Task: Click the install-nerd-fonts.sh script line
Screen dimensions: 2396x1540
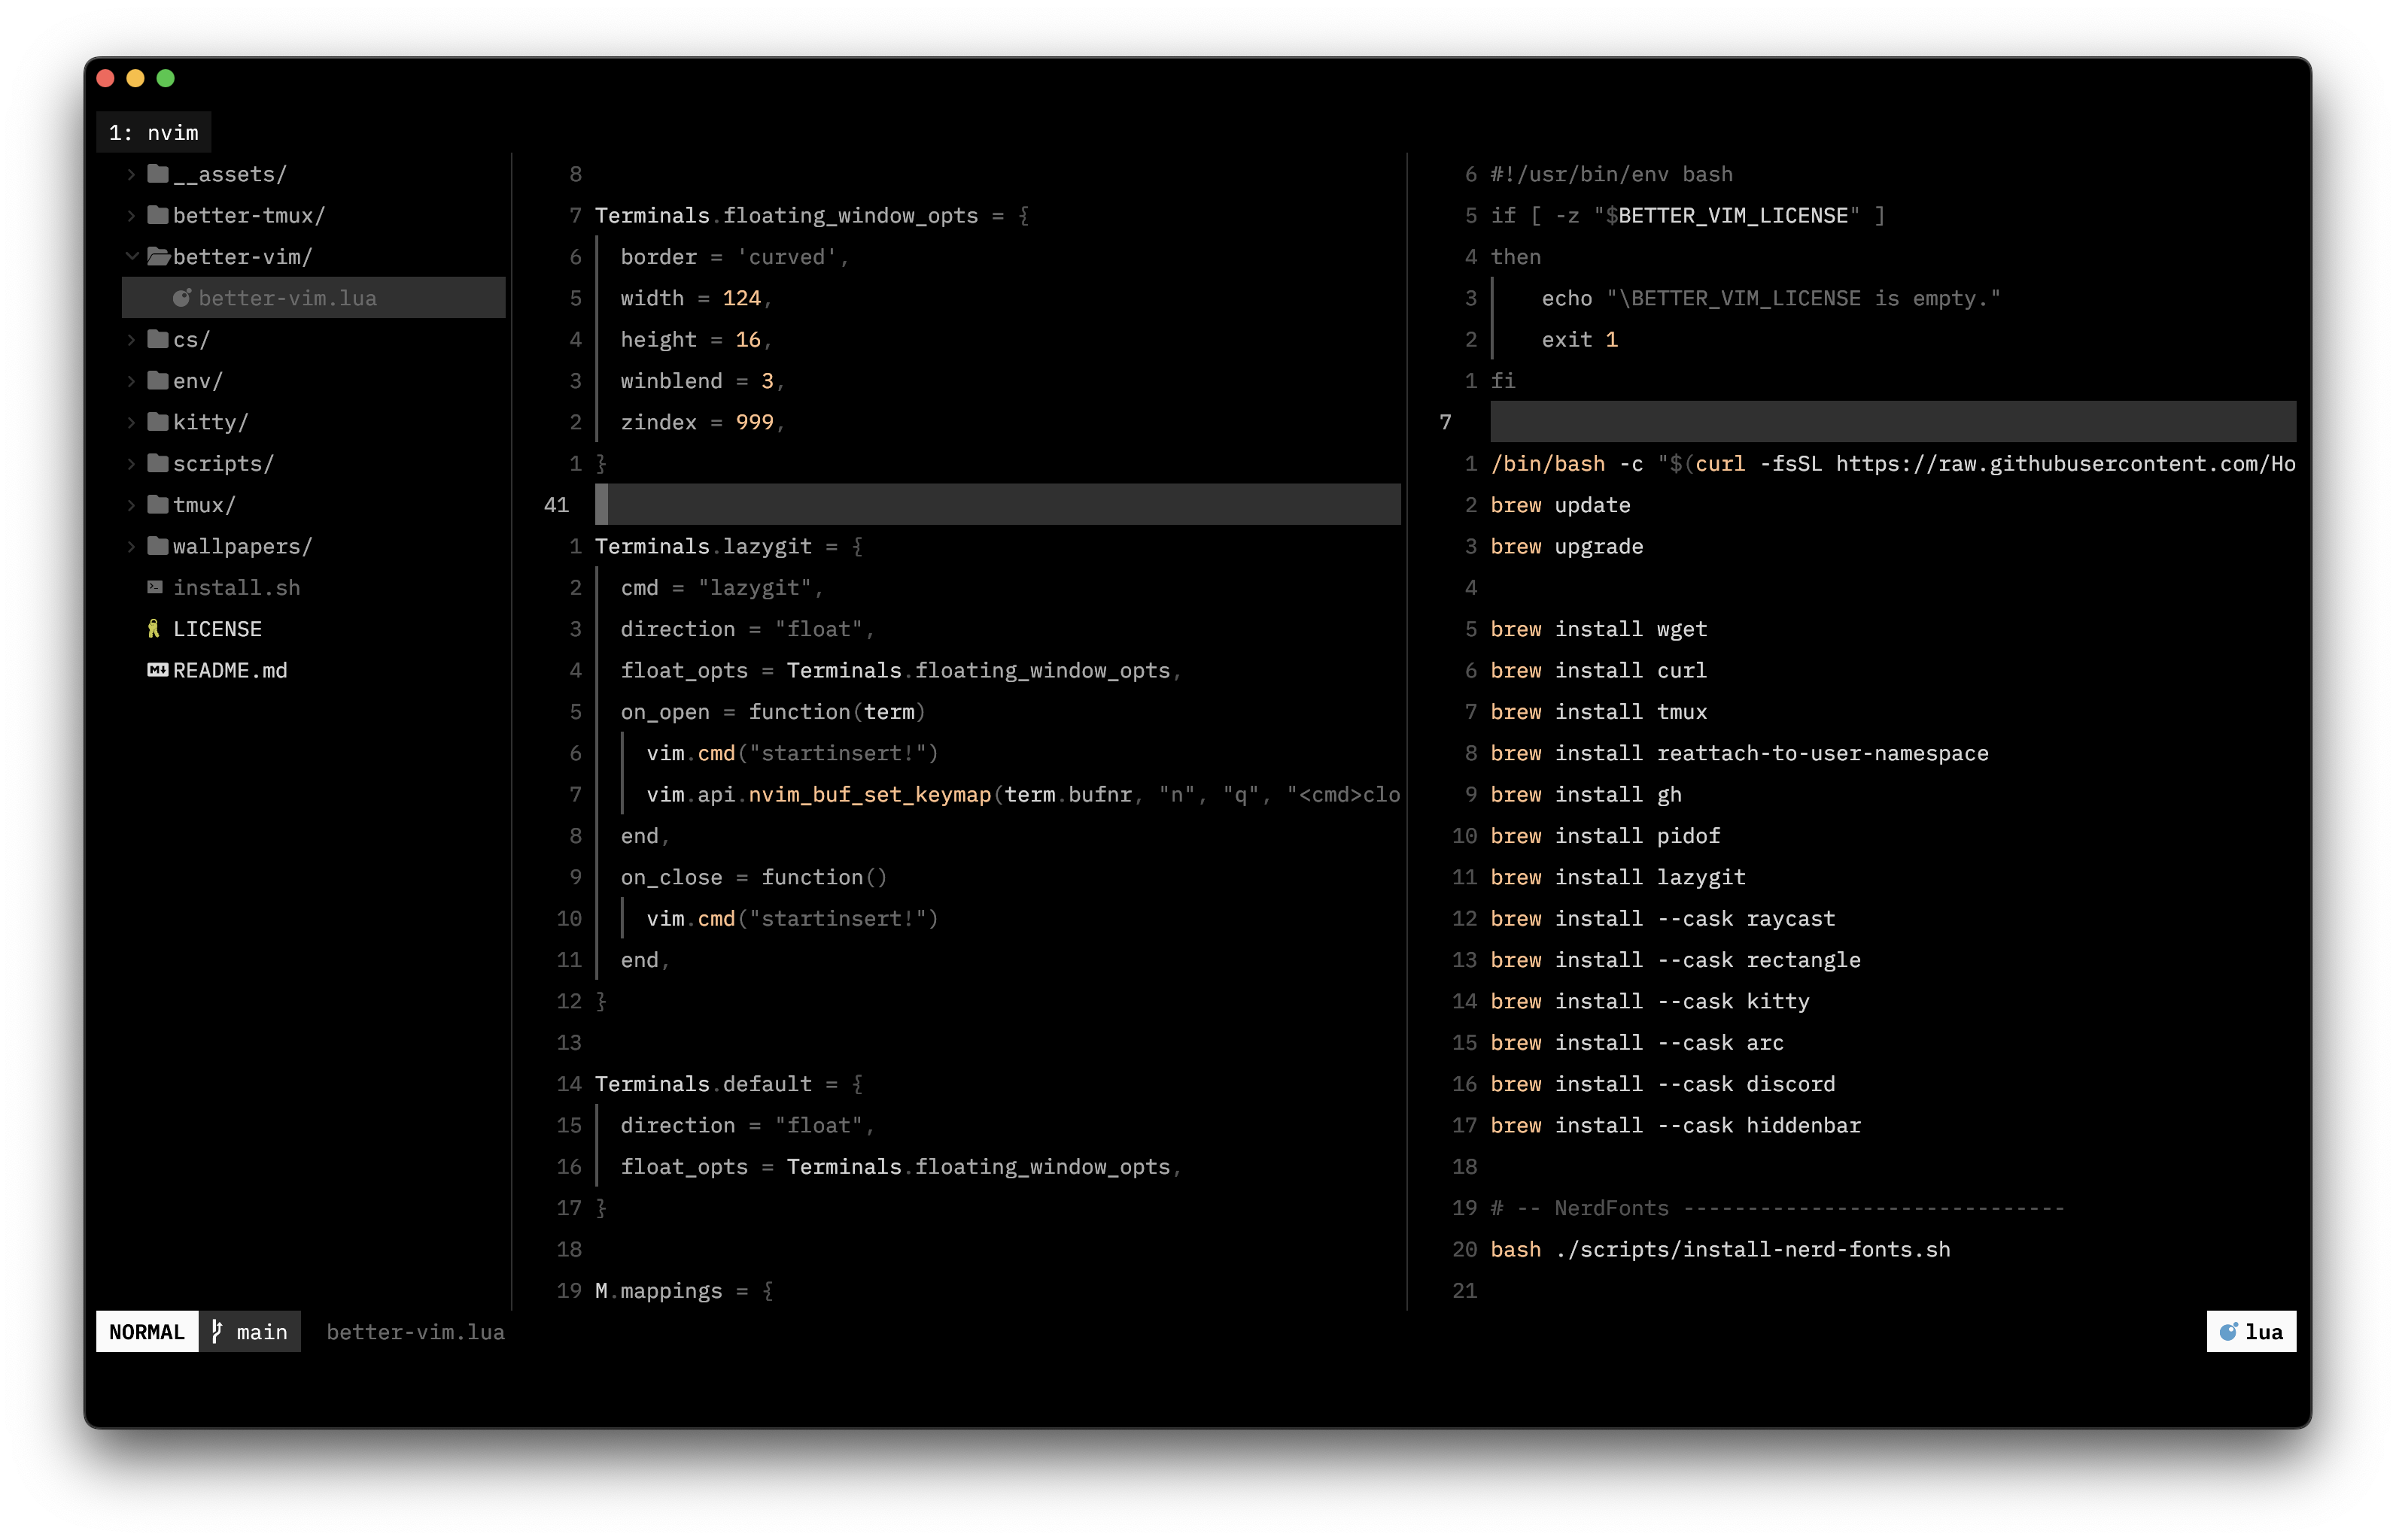Action: pyautogui.click(x=1720, y=1249)
